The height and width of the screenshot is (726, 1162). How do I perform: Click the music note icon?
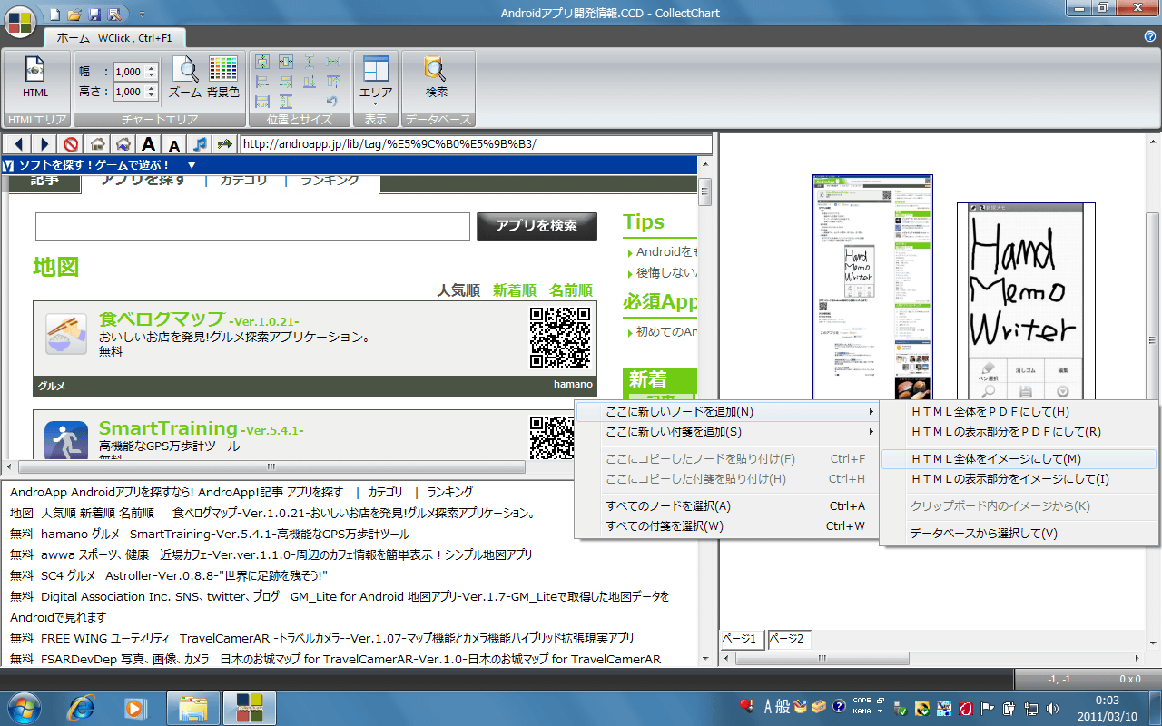point(201,144)
